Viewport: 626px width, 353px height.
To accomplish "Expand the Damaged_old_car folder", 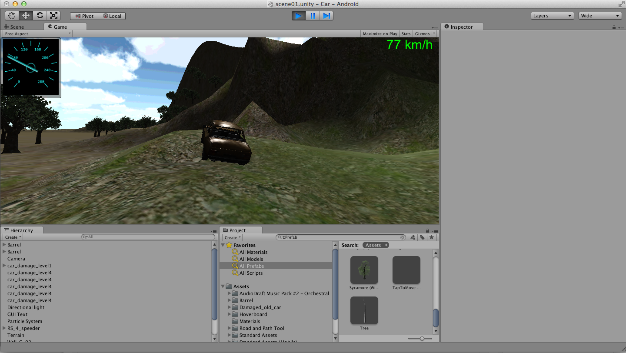I will 230,307.
